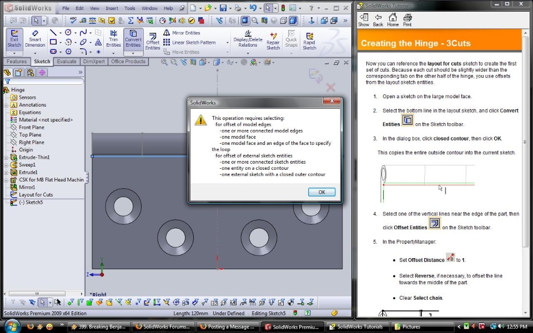
Task: Click the sketch cancel red X
Action: click(x=330, y=87)
